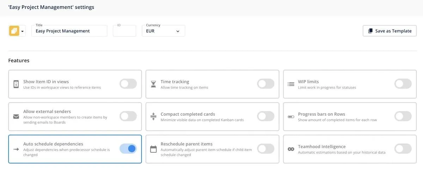
Task: Click the yellow workspace icon
Action: (x=14, y=31)
